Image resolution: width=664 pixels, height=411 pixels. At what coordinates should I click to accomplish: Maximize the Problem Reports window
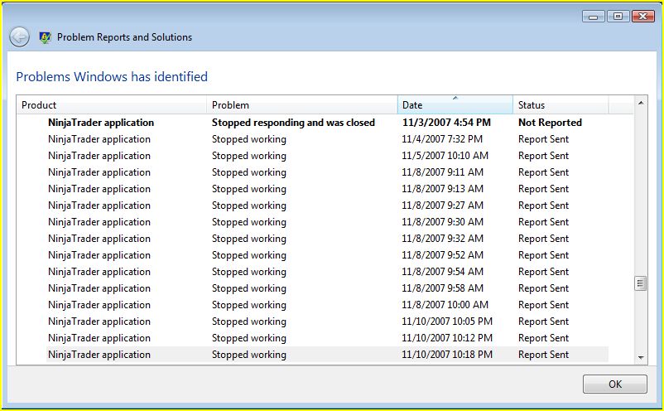point(618,16)
